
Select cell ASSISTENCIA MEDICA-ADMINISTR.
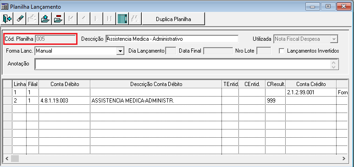click(156, 101)
